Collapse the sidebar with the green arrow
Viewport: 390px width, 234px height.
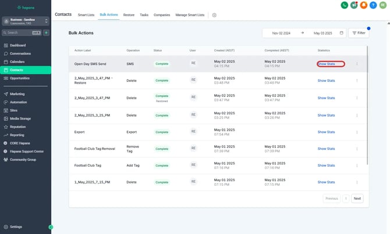point(51,227)
